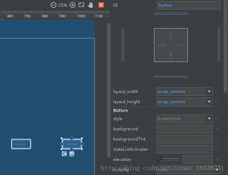Zoom in with the plus icon
The width and height of the screenshot is (228, 175).
72,5
